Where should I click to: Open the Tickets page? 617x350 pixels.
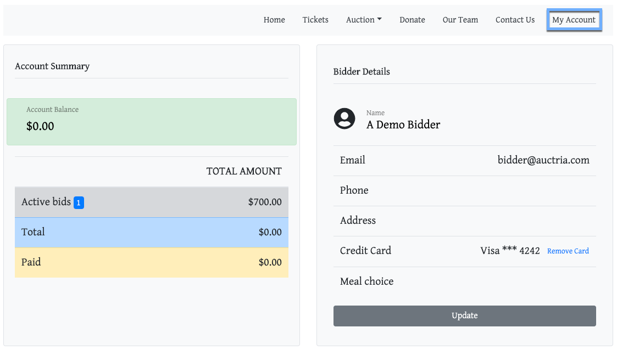click(x=315, y=20)
